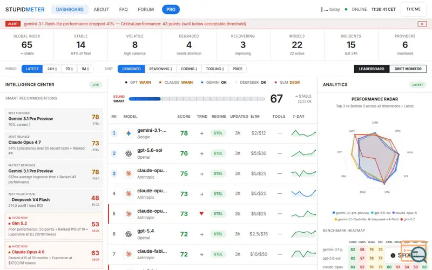Click the OpenAI icon for gpt-5.4

click(129, 234)
